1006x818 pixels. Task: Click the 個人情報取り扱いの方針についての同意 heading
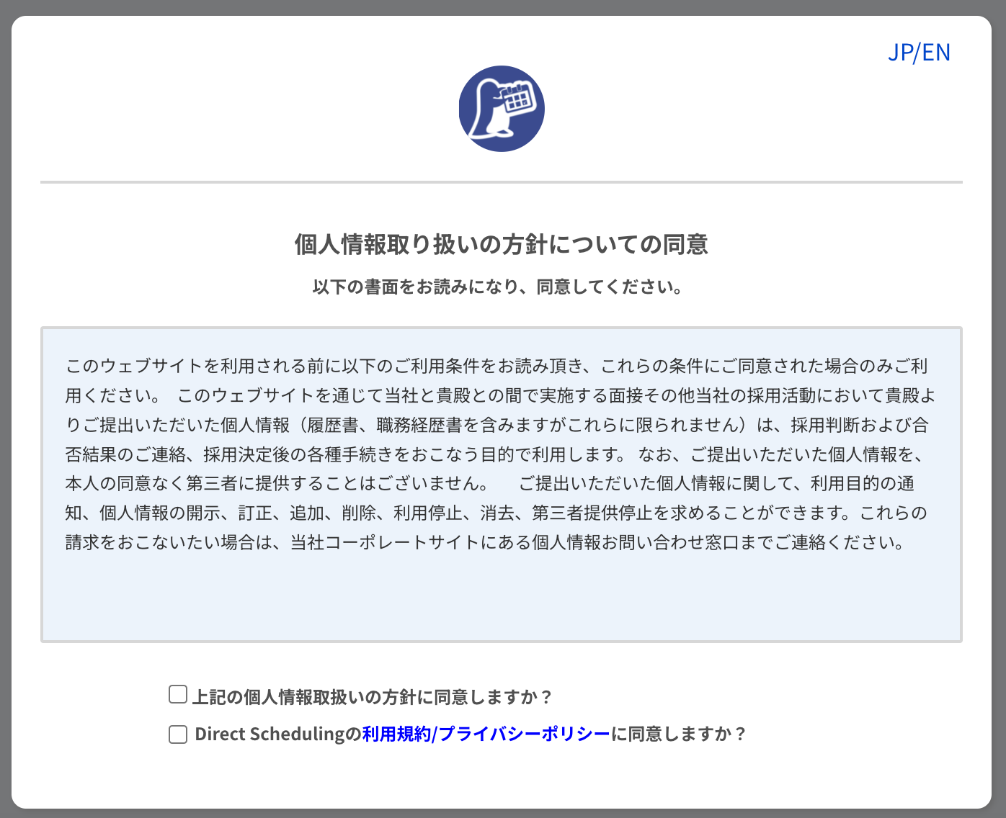[502, 244]
